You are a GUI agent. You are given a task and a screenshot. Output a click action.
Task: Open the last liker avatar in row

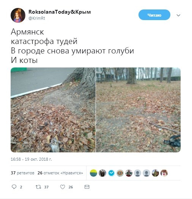pos(164,173)
